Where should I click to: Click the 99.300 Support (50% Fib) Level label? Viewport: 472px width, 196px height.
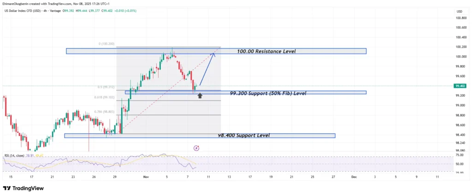268,93
